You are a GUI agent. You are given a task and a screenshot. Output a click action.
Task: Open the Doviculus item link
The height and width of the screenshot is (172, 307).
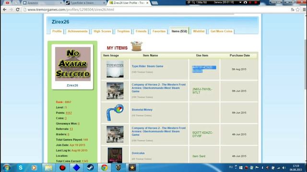[138, 153]
